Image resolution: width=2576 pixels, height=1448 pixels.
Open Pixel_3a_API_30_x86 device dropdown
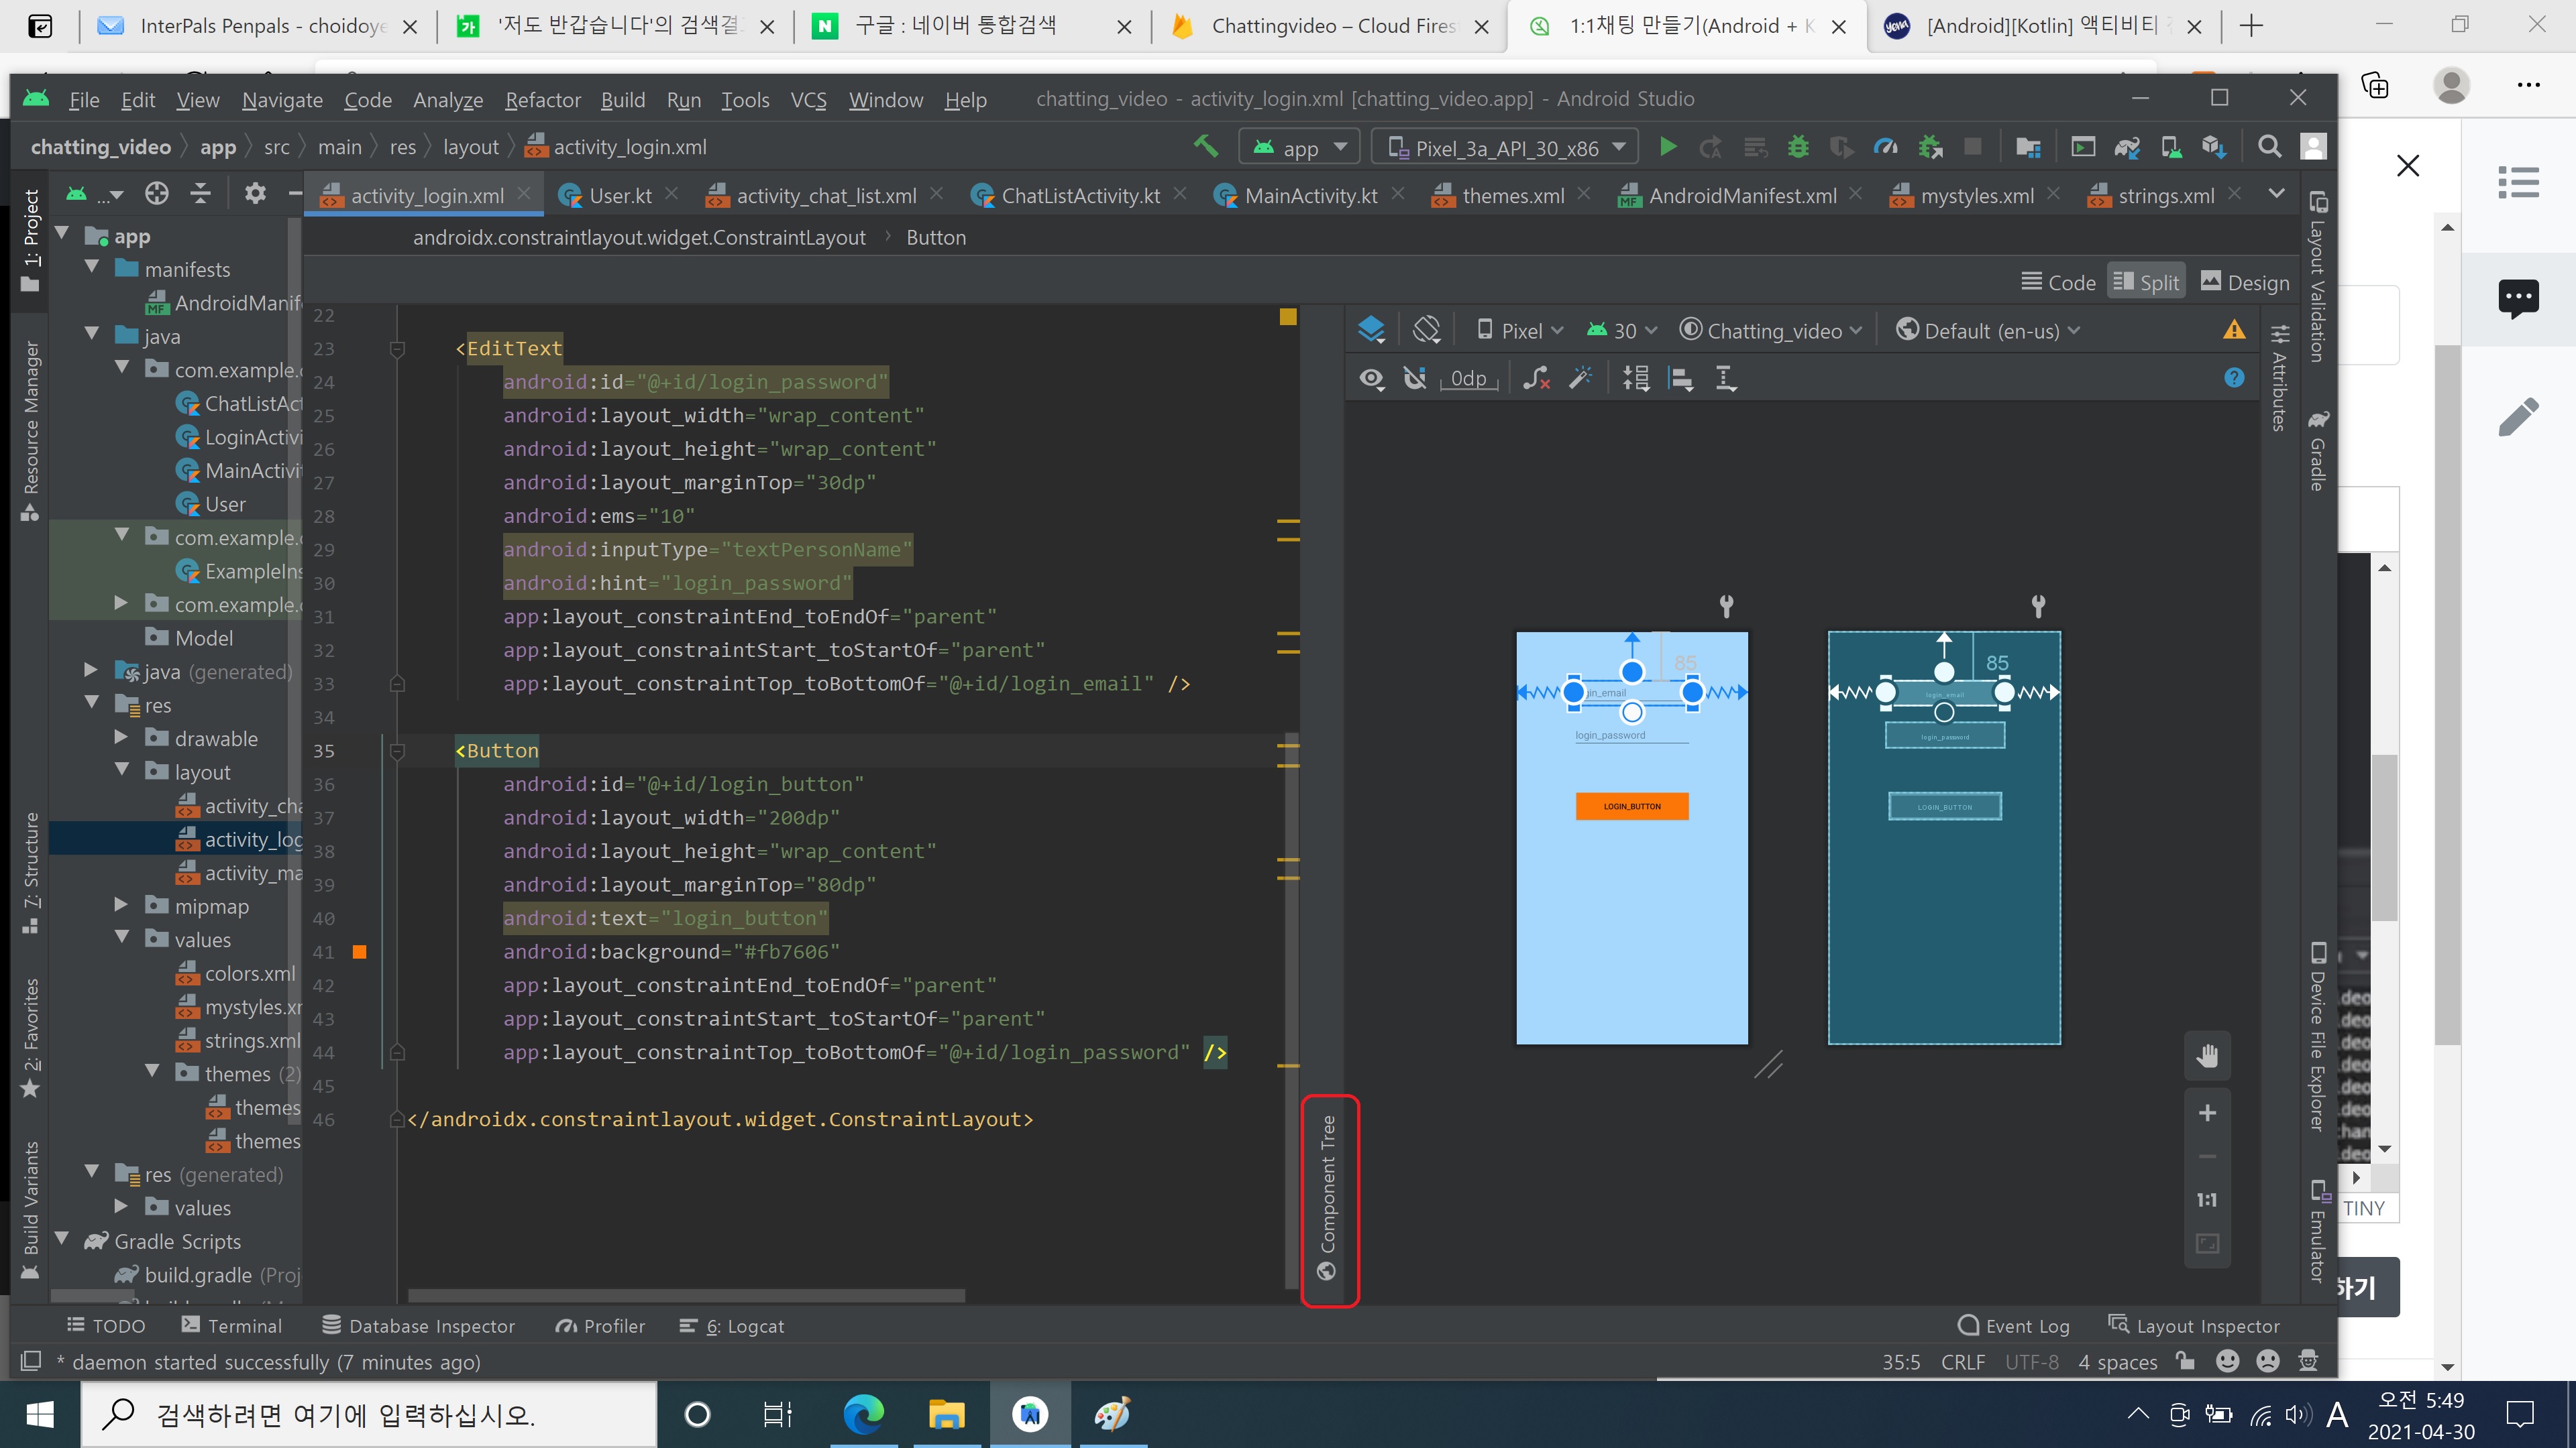click(x=1505, y=148)
